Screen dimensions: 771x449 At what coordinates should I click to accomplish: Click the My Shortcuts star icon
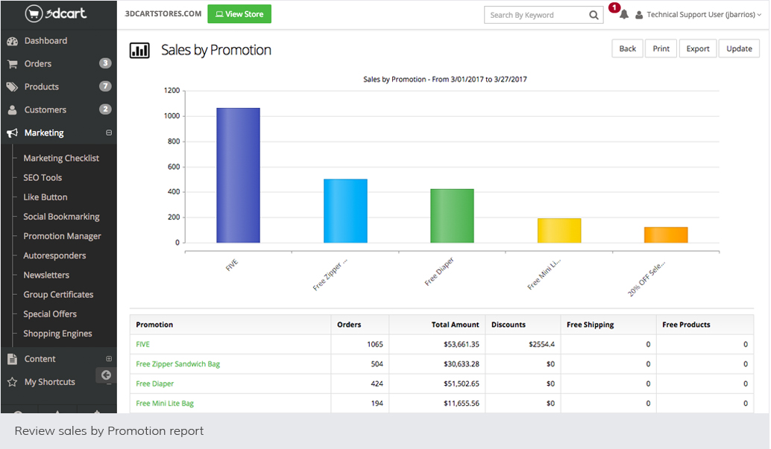(x=12, y=382)
